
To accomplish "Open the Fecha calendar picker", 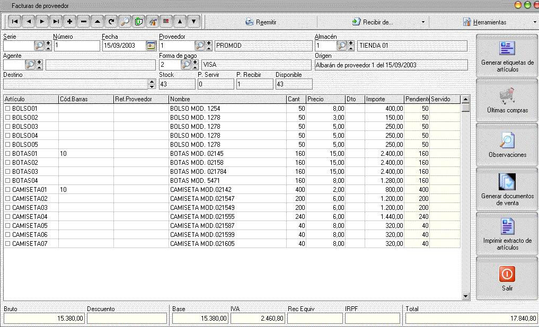I will tap(151, 46).
